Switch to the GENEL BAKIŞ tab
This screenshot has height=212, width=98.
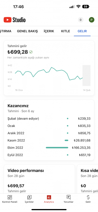pos(27,31)
